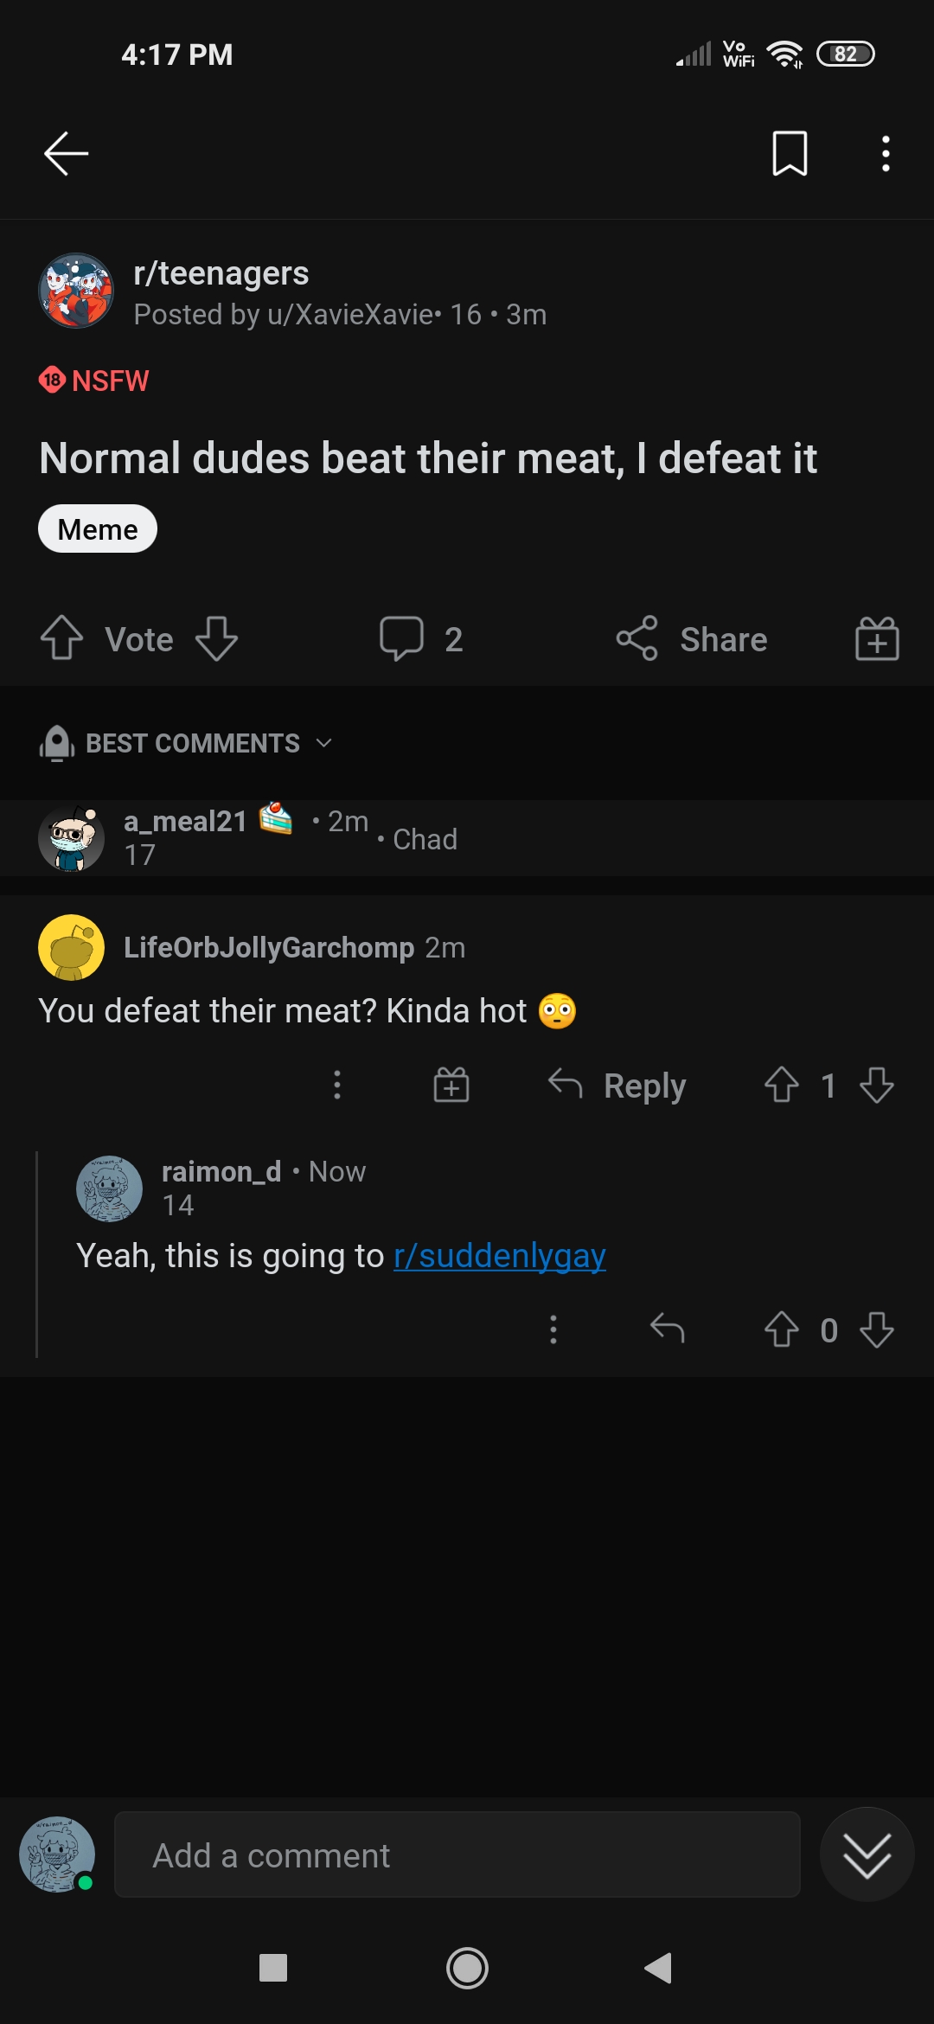
Task: Open comments via speech bubble icon
Action: [402, 638]
